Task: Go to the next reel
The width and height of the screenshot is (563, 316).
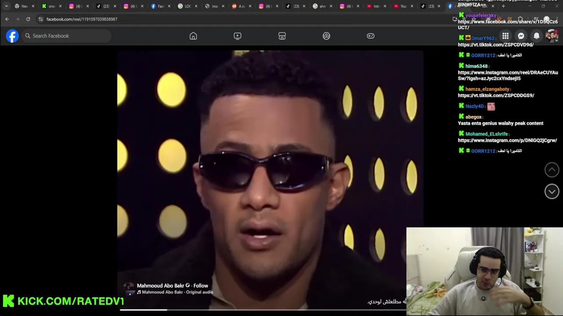Action: point(552,191)
